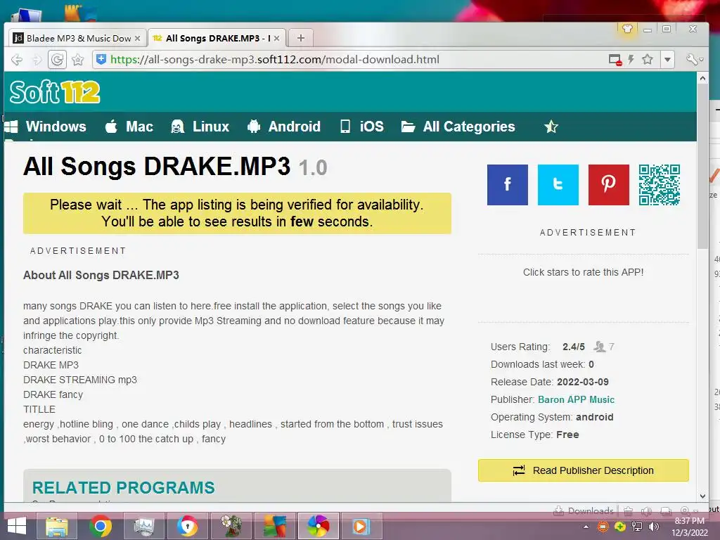This screenshot has width=720, height=540.
Task: Close the All Songs DRAKE.MP3 tab
Action: coord(276,39)
